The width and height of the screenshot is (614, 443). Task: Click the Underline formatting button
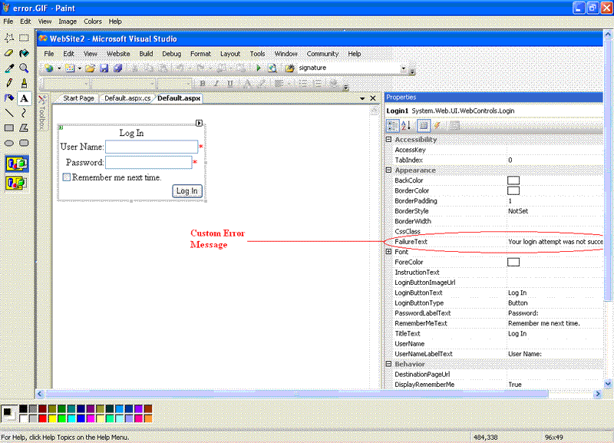[x=229, y=84]
